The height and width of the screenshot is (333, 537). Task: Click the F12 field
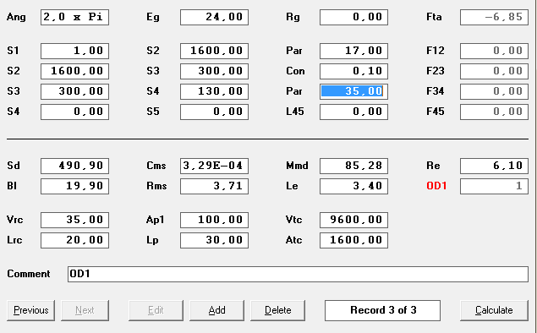click(494, 51)
